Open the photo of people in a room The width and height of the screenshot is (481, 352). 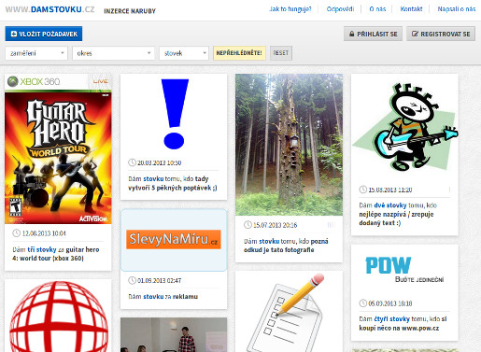pos(174,335)
